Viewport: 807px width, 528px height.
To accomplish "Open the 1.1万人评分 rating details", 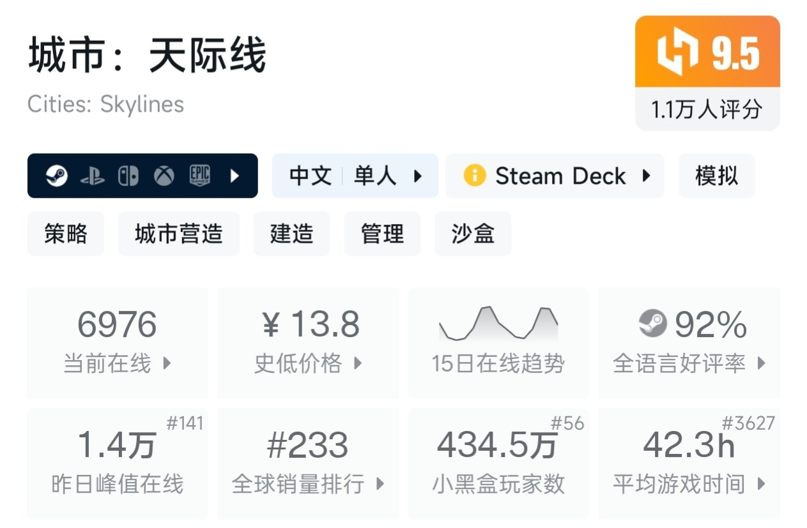I will [x=707, y=109].
